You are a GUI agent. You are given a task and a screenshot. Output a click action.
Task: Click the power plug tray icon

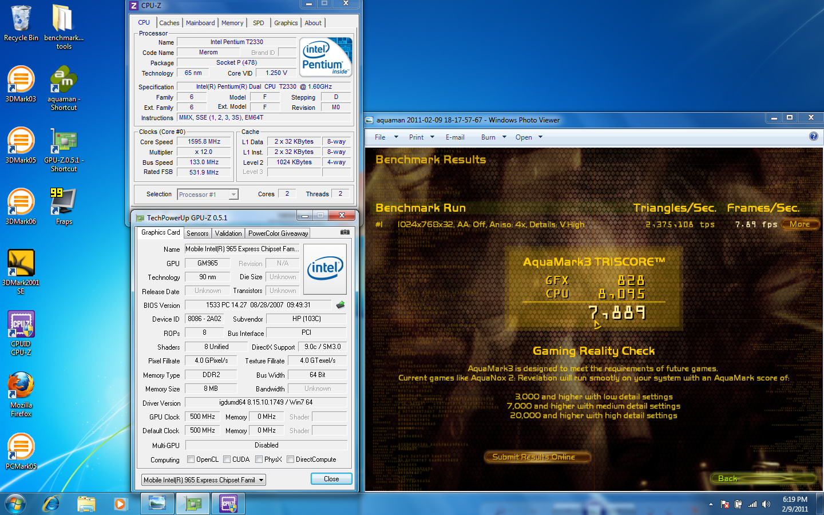coord(739,504)
